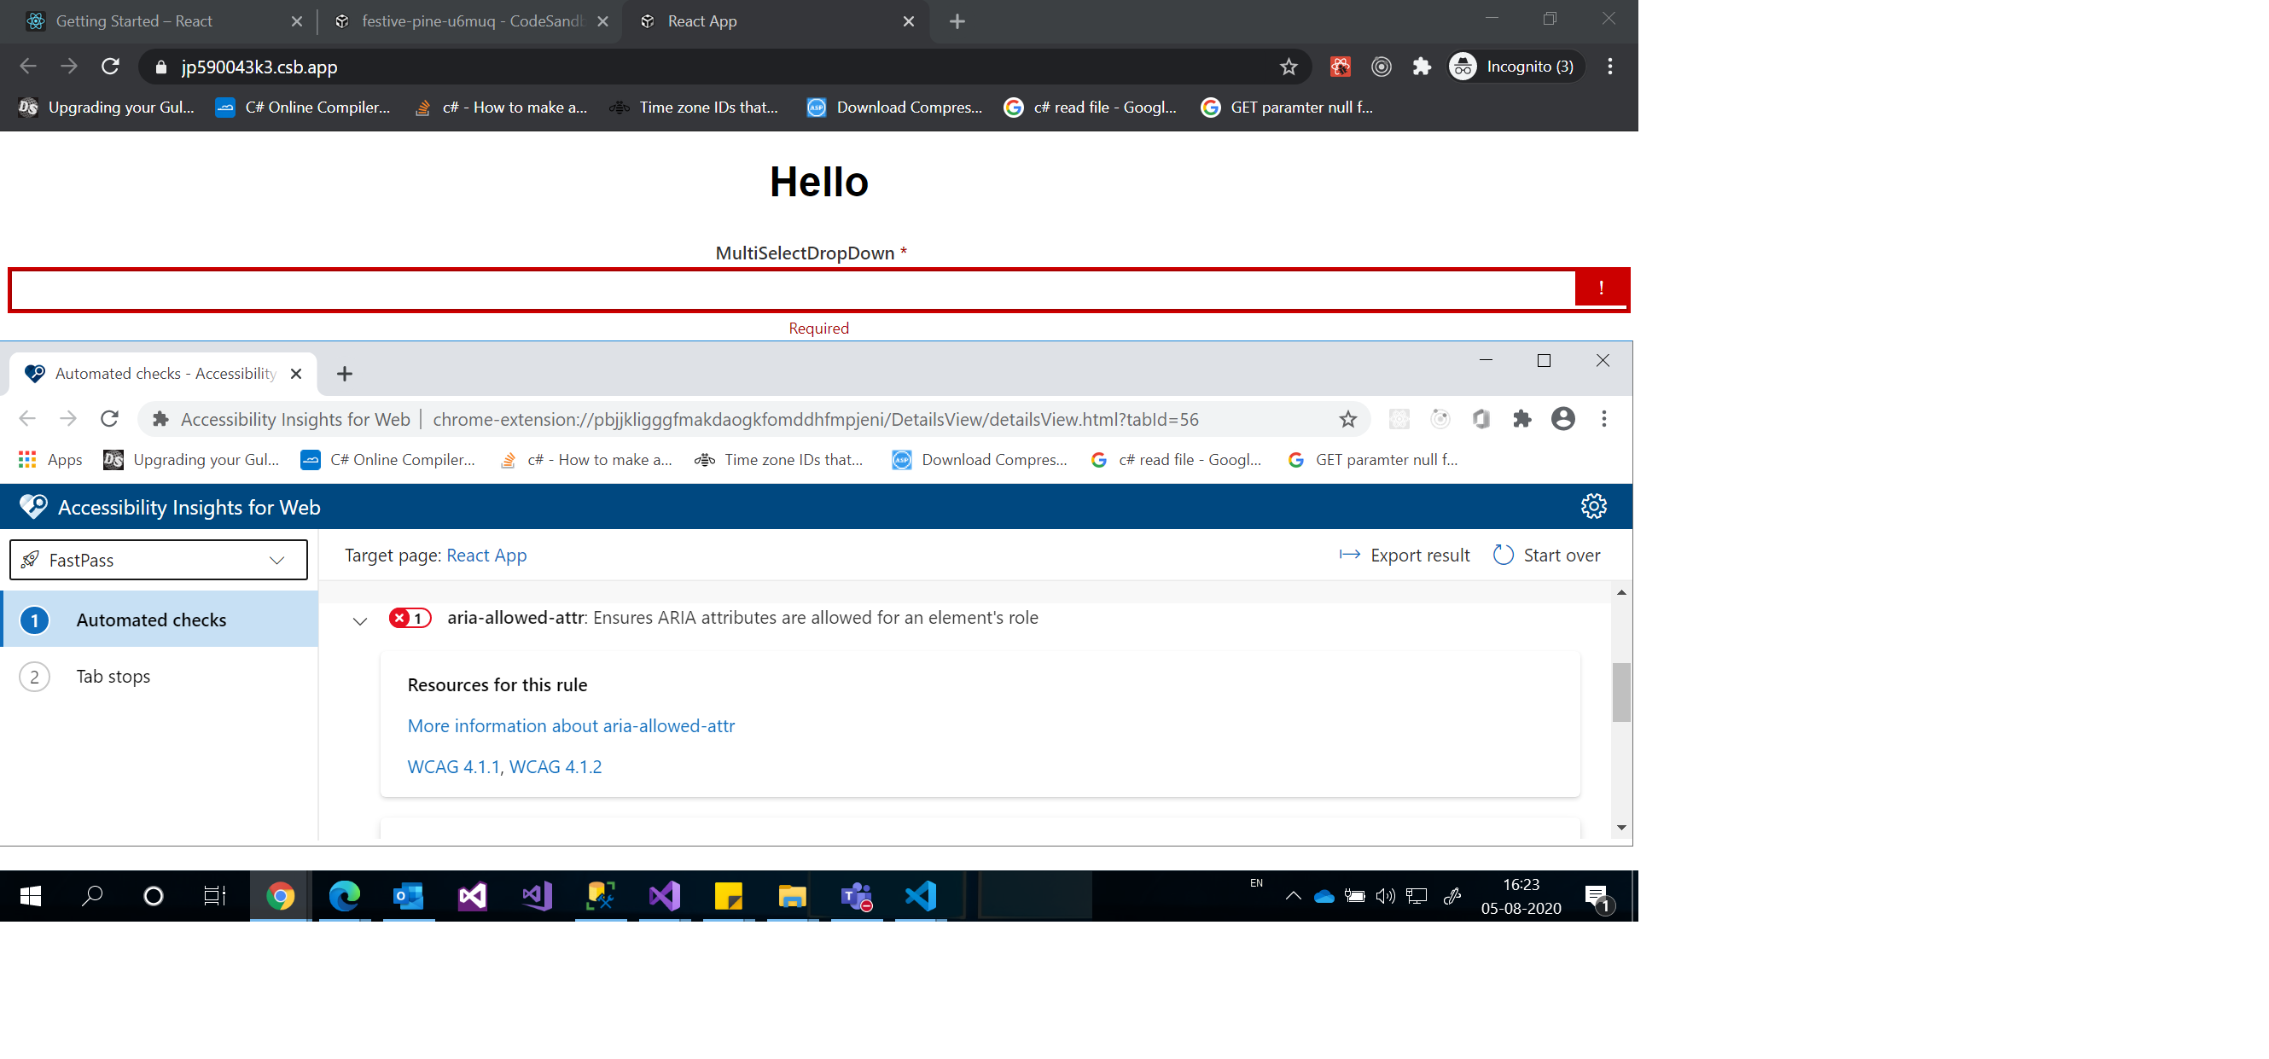Switch to Getting Started – React tab
This screenshot has height=1059, width=2269.
tap(134, 21)
